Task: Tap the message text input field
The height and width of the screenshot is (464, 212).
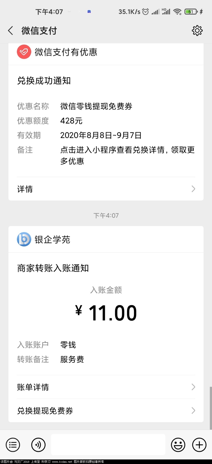Action: (x=108, y=445)
